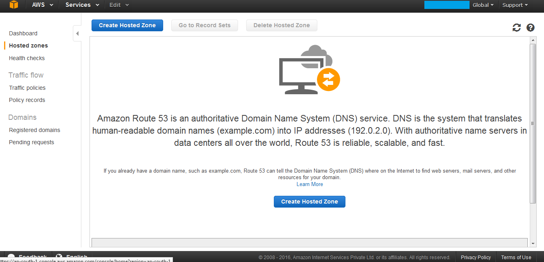This screenshot has height=262, width=544.
Task: Click the Route 53 DNS illustration
Action: click(309, 70)
